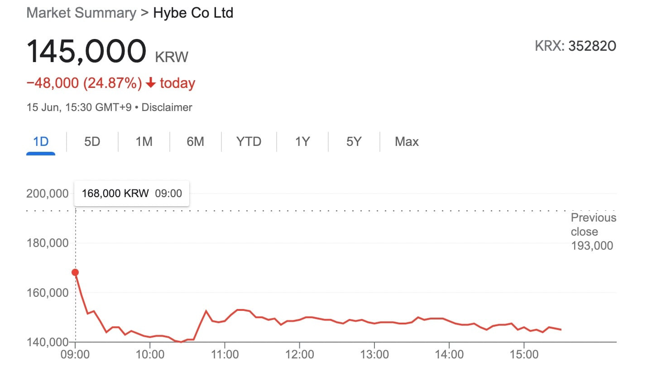Switch to the YTD tab
The image size is (652, 377).
tap(249, 142)
